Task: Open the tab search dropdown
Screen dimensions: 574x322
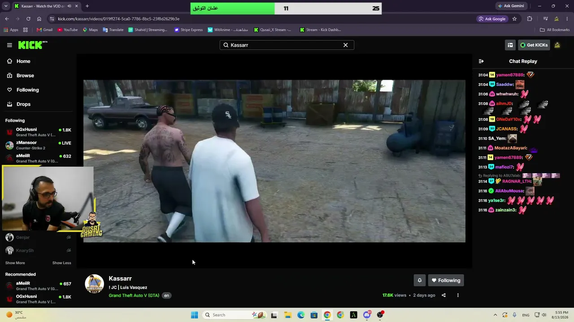Action: pyautogui.click(x=6, y=6)
